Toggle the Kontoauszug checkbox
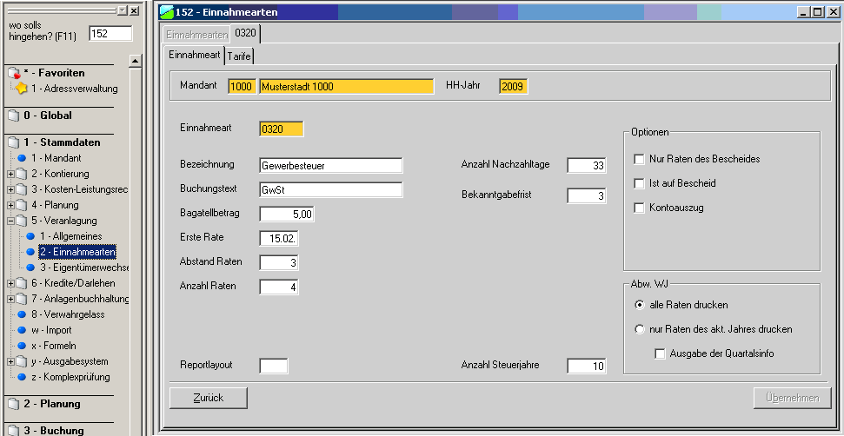Image resolution: width=844 pixels, height=436 pixels. pyautogui.click(x=640, y=208)
